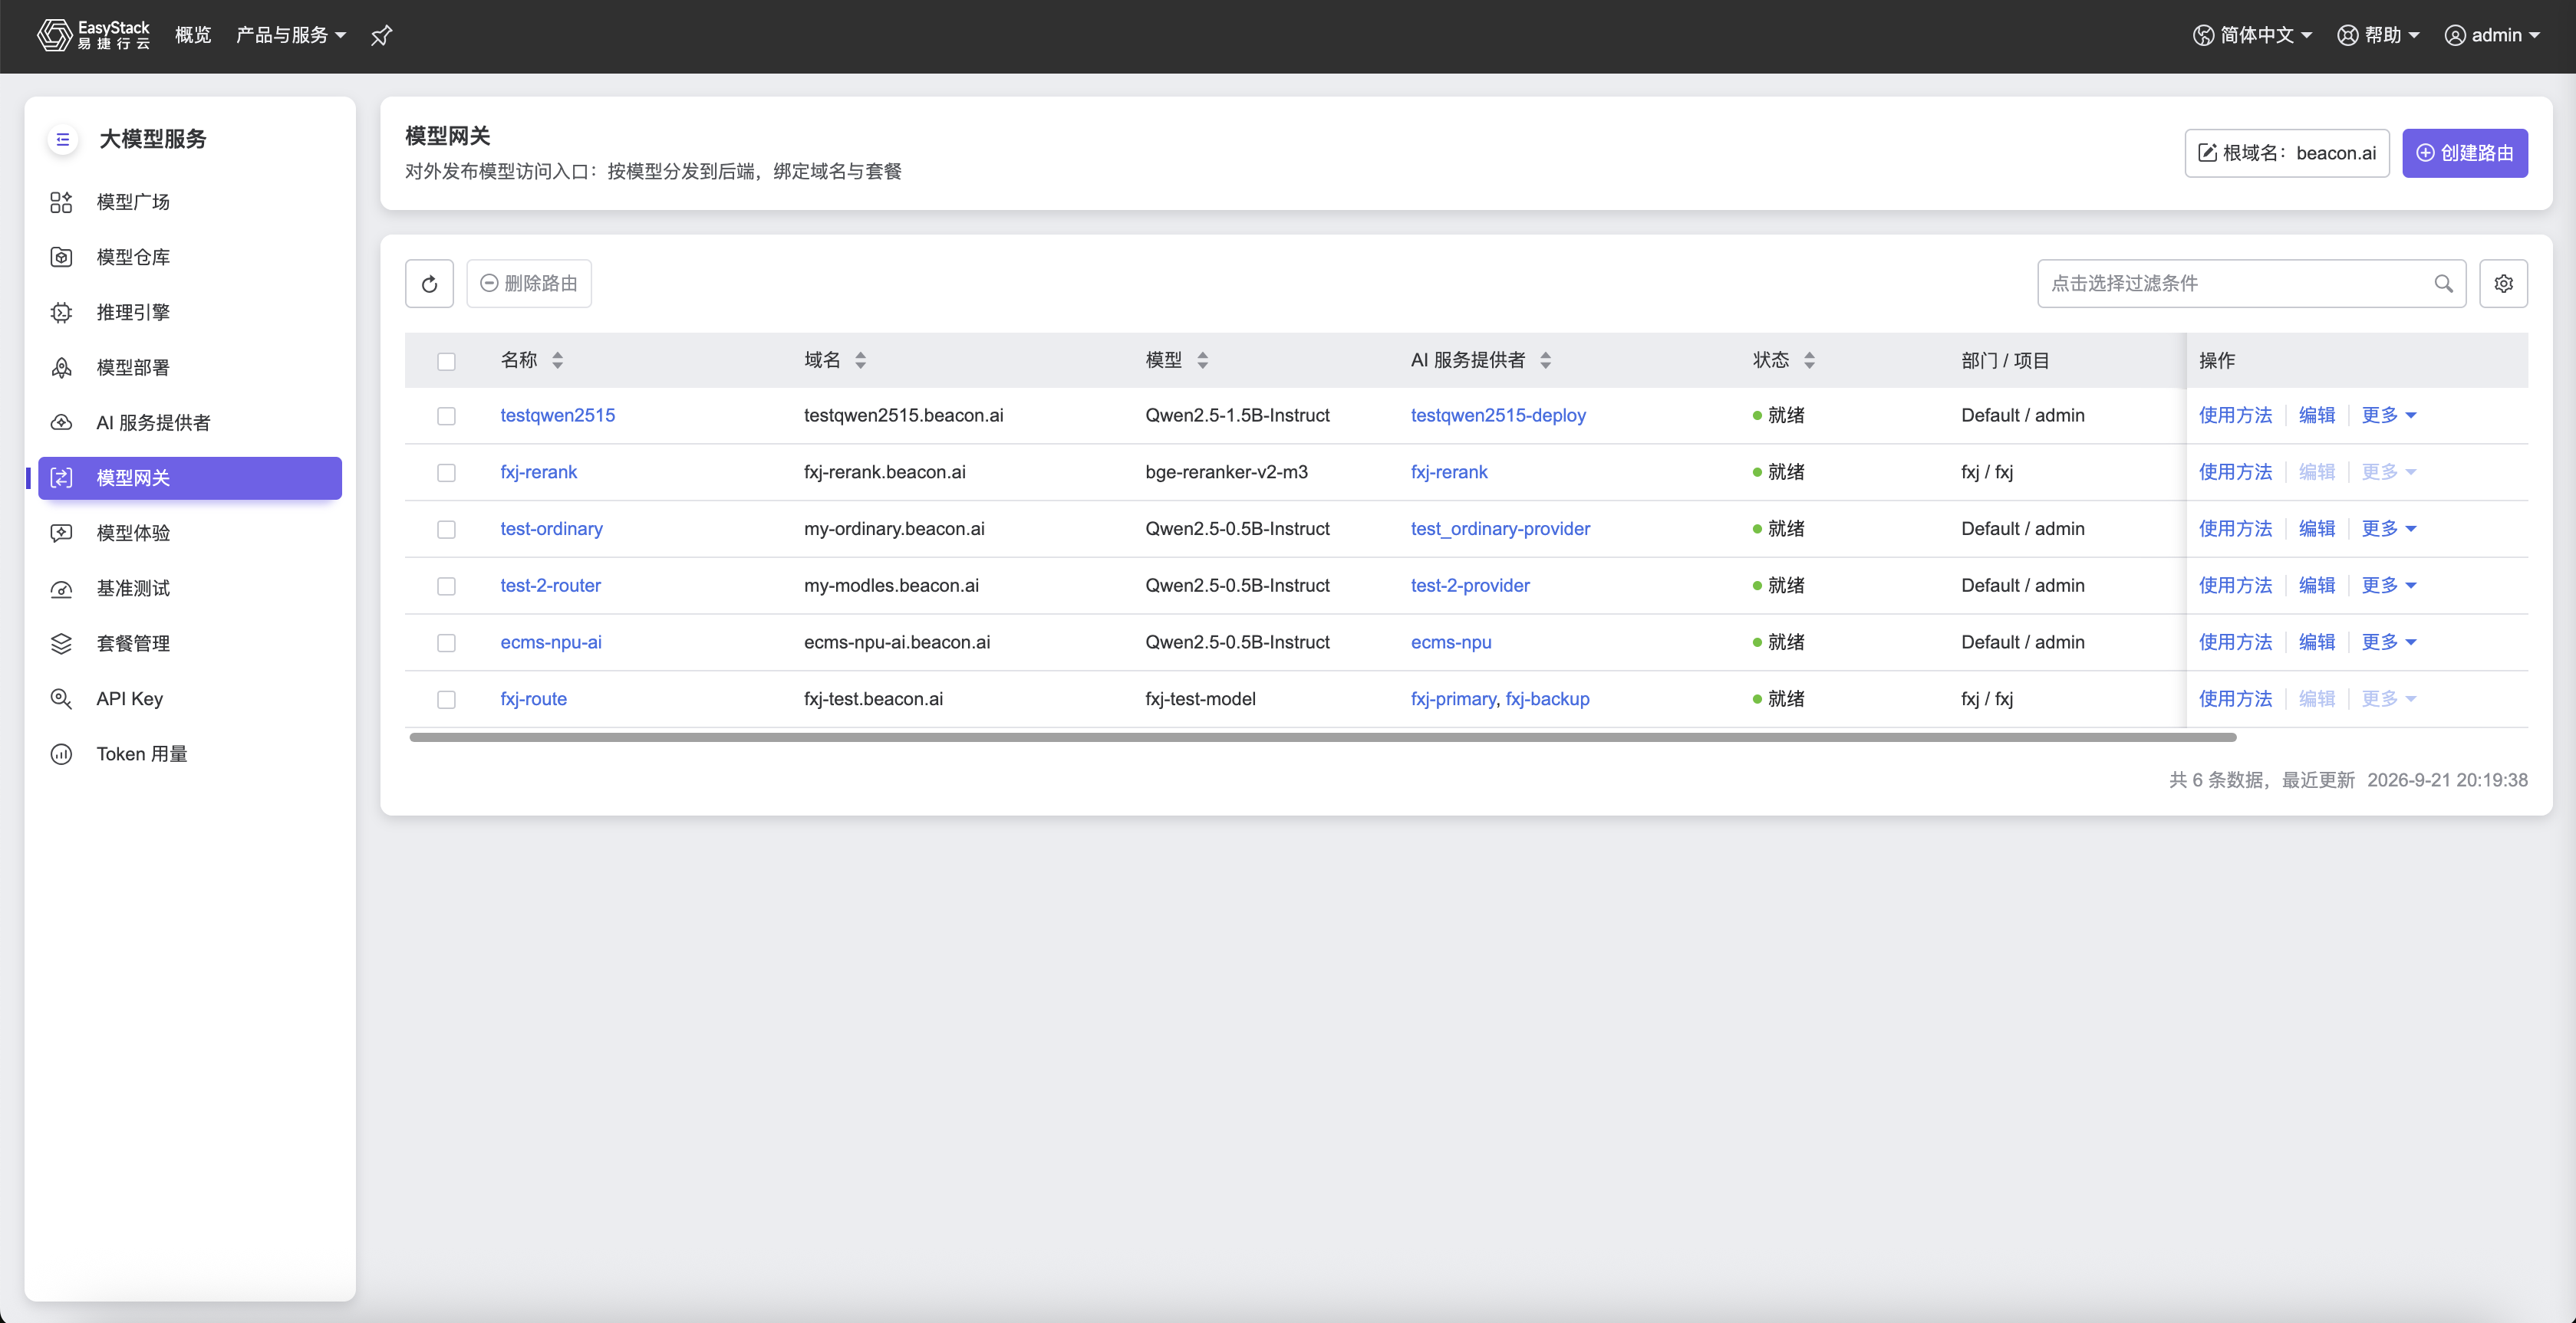Open API Key sidebar item

point(190,698)
